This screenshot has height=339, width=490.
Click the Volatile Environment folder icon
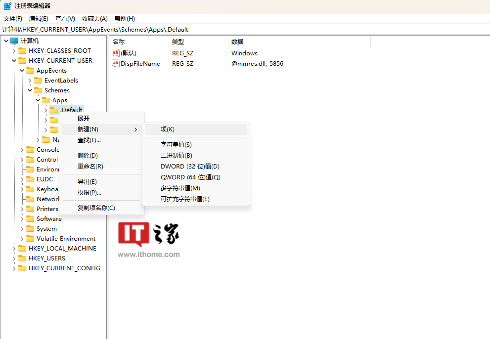point(30,238)
